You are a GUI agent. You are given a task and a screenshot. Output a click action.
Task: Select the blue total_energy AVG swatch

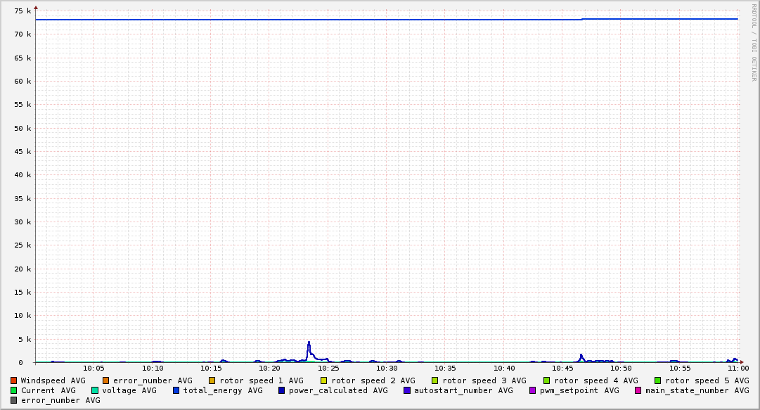(176, 390)
